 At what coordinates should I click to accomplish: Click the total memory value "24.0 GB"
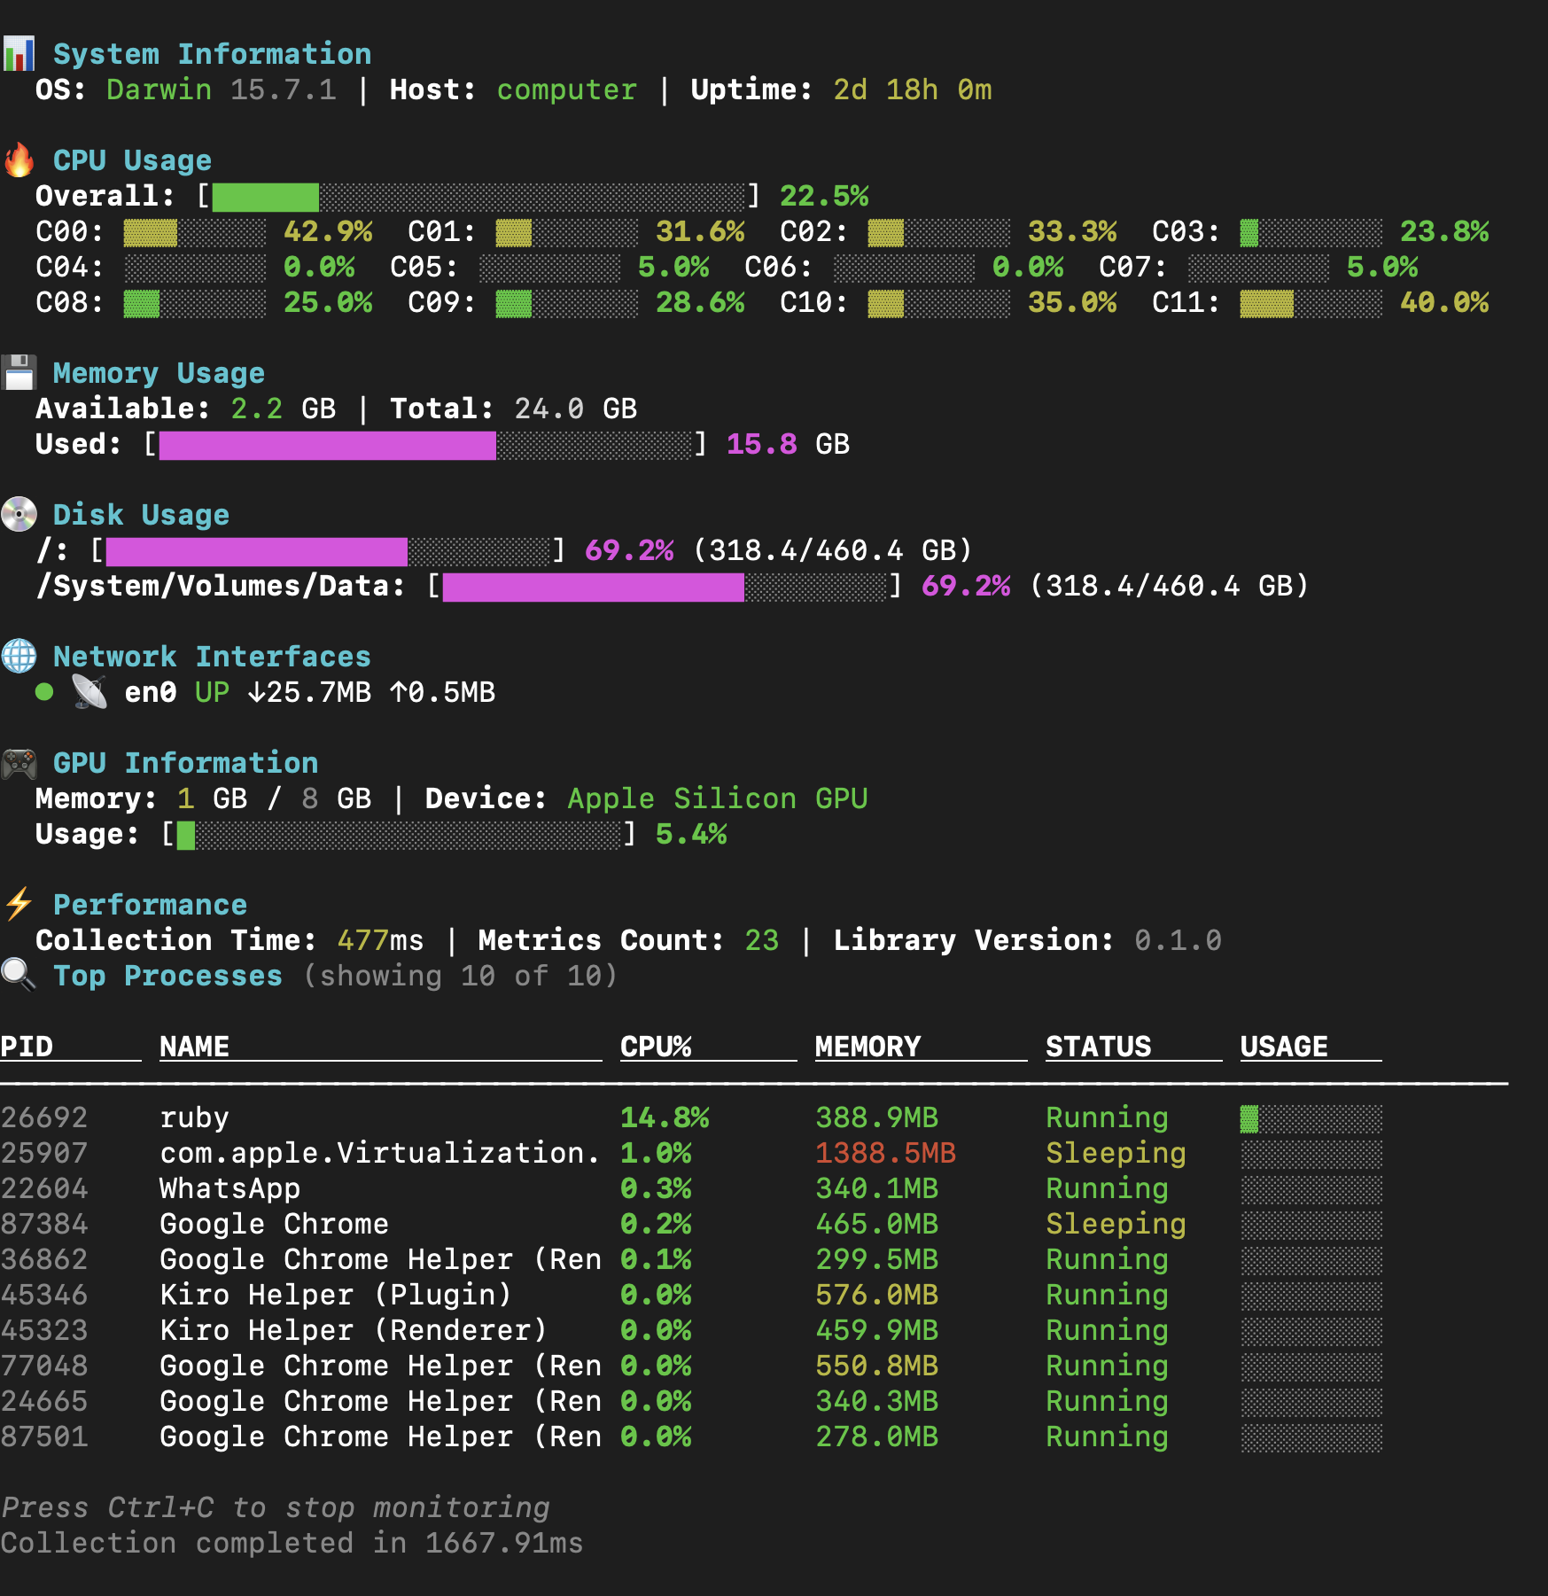(x=576, y=409)
